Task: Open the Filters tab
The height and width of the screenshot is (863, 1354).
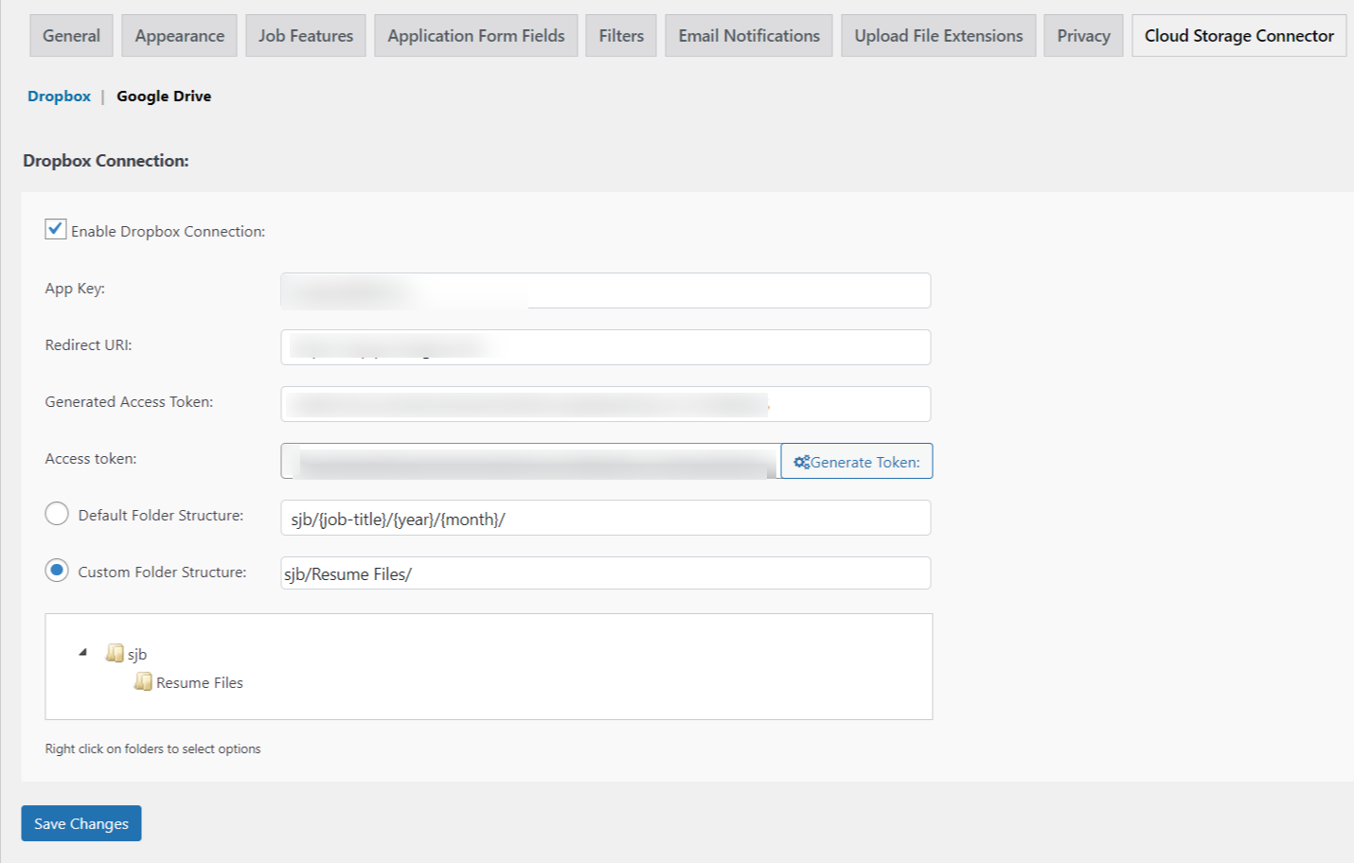Action: [620, 35]
